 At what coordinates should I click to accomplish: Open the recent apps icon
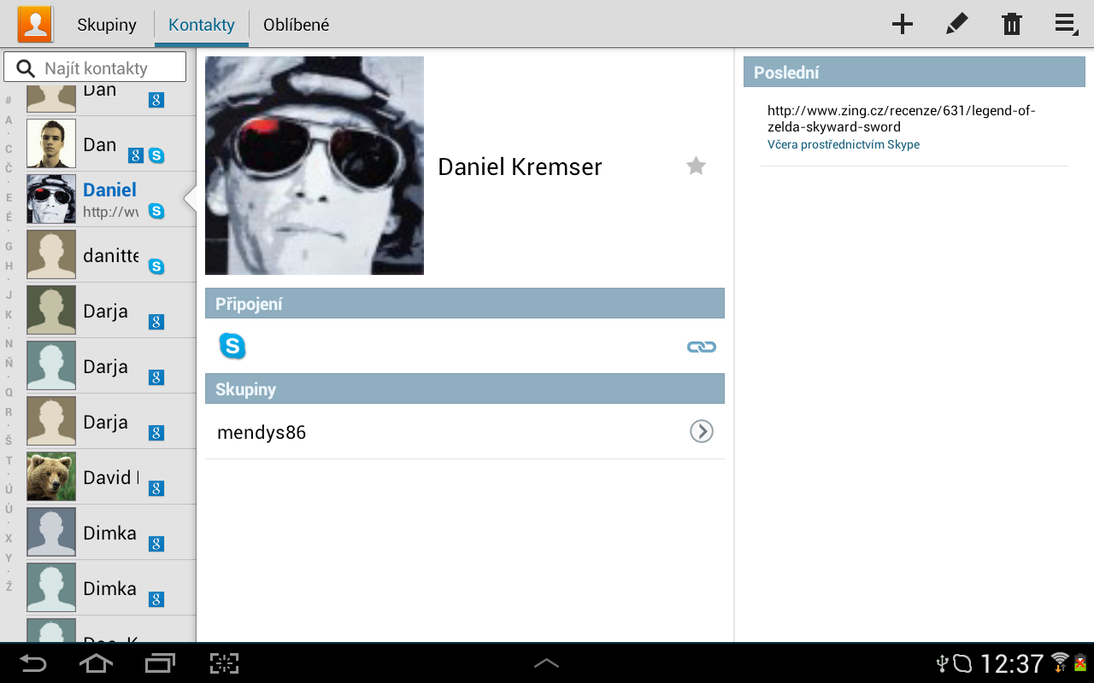point(160,663)
